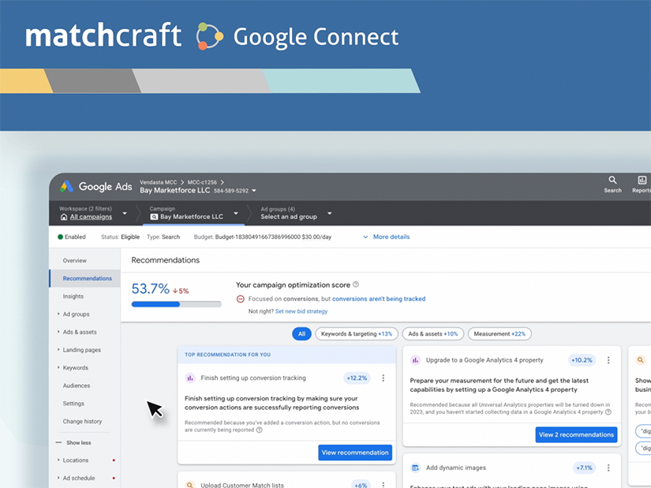The height and width of the screenshot is (488, 651).
Task: Open help icon next to optimization score
Action: point(356,285)
